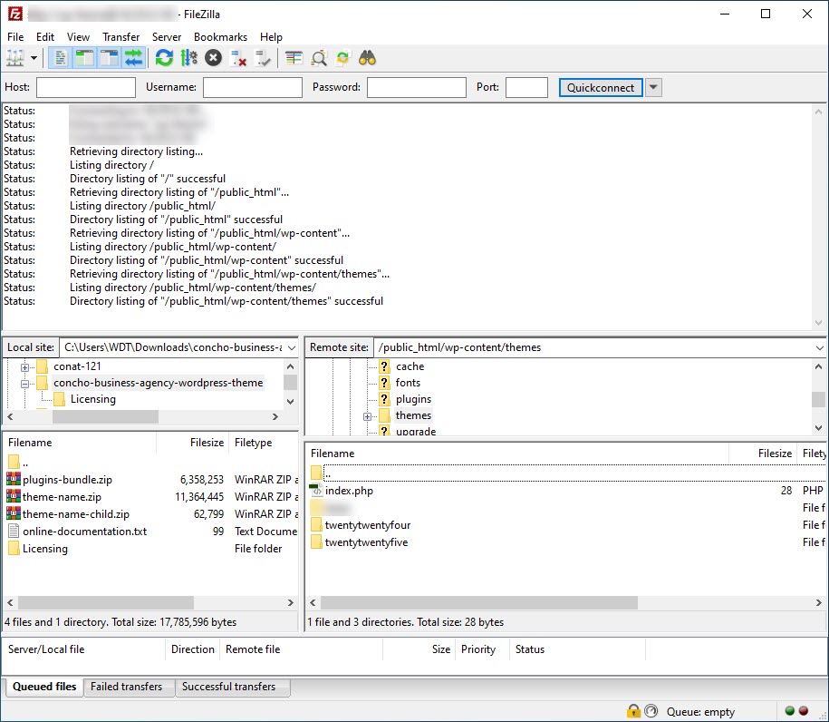829x722 pixels.
Task: Open Site Manager dropdown arrow
Action: coord(34,58)
